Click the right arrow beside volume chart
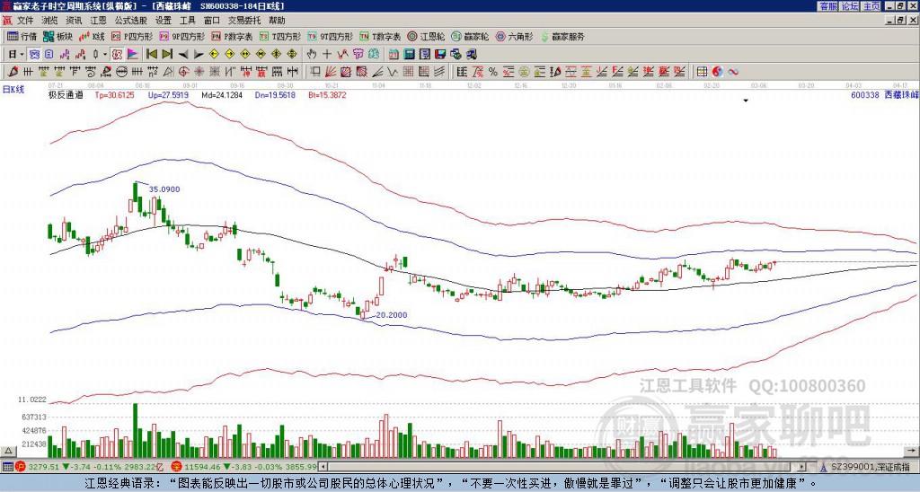Screen dimensions: 920x492 coord(911,451)
